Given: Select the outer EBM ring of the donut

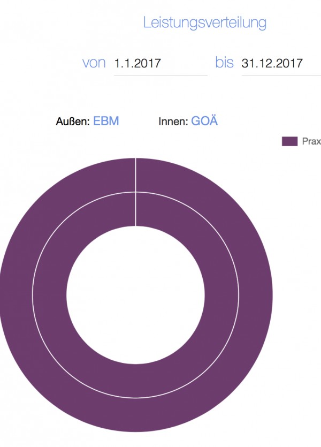Looking at the screenshot, I should point(256,295).
